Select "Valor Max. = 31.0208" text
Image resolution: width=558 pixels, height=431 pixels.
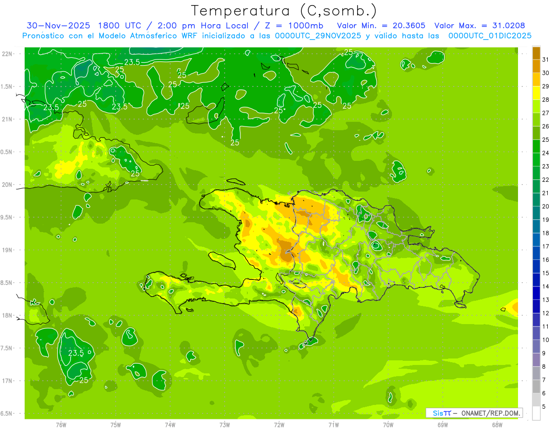pos(479,26)
